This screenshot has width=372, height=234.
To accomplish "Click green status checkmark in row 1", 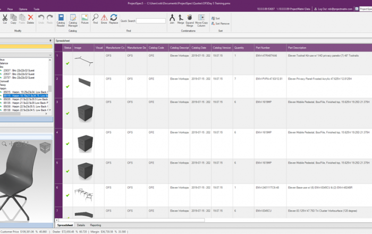I will click(x=67, y=63).
